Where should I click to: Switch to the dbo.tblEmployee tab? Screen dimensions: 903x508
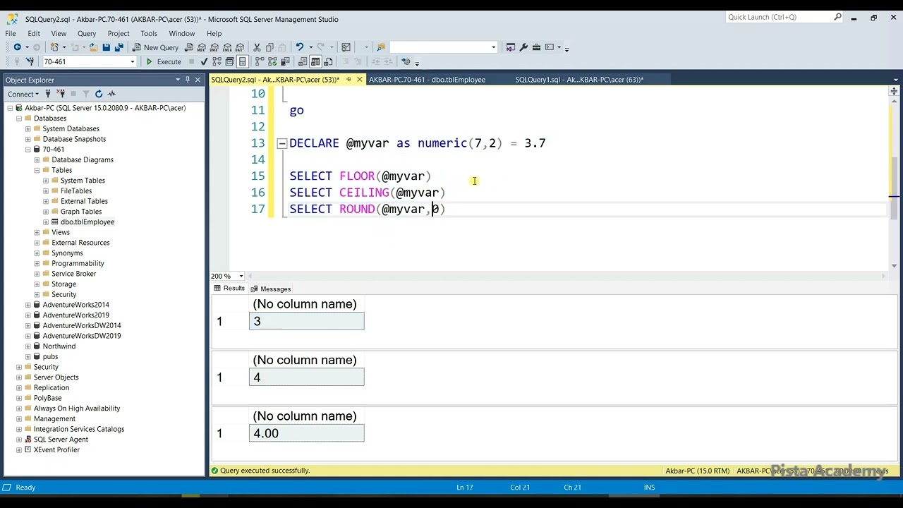427,80
